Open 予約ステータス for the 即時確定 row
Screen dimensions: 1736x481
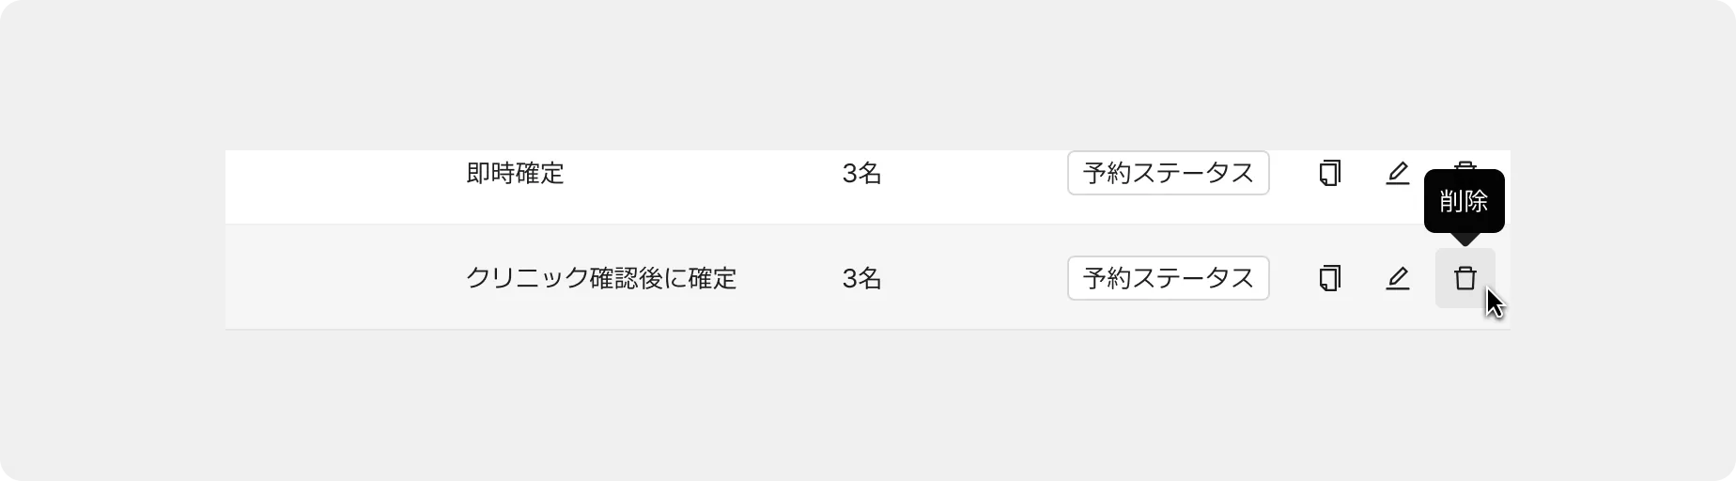1169,173
